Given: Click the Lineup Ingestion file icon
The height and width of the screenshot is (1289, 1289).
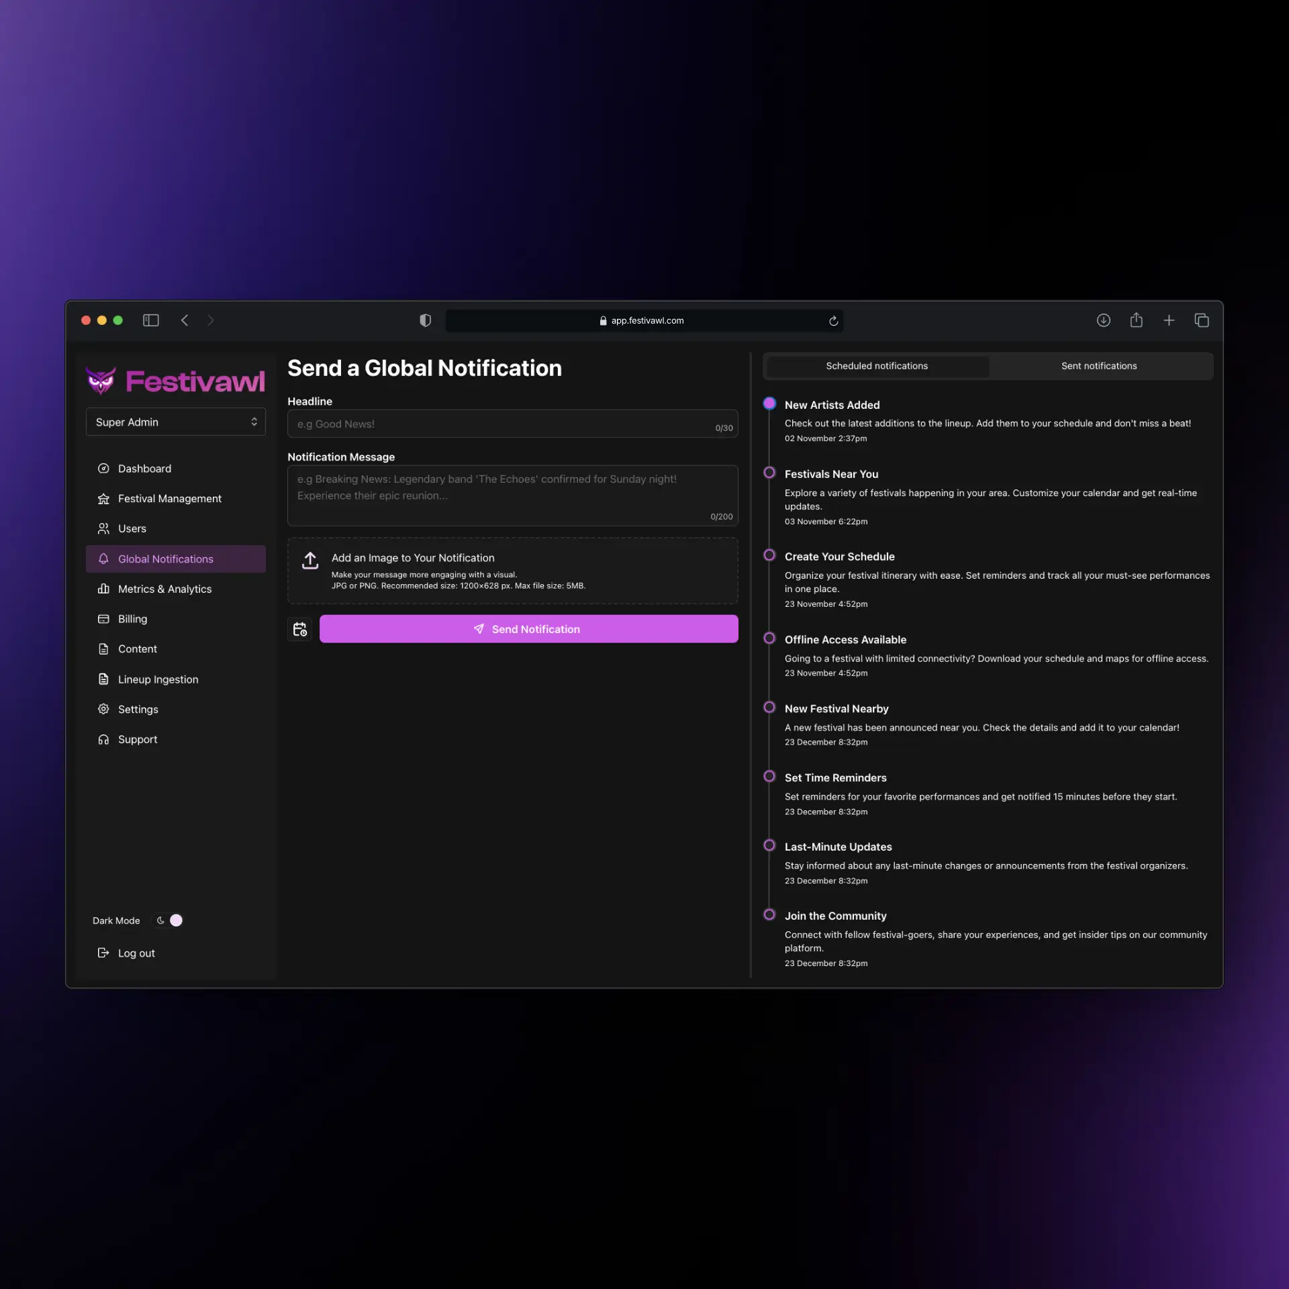Looking at the screenshot, I should [103, 679].
